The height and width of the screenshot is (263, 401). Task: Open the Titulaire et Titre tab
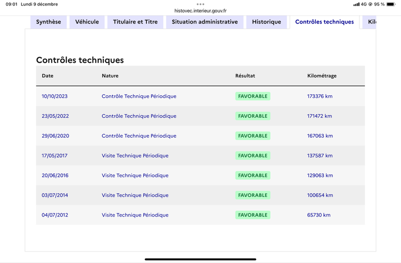[x=135, y=22]
